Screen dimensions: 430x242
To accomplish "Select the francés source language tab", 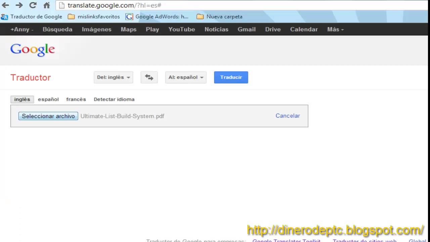I will tap(76, 99).
